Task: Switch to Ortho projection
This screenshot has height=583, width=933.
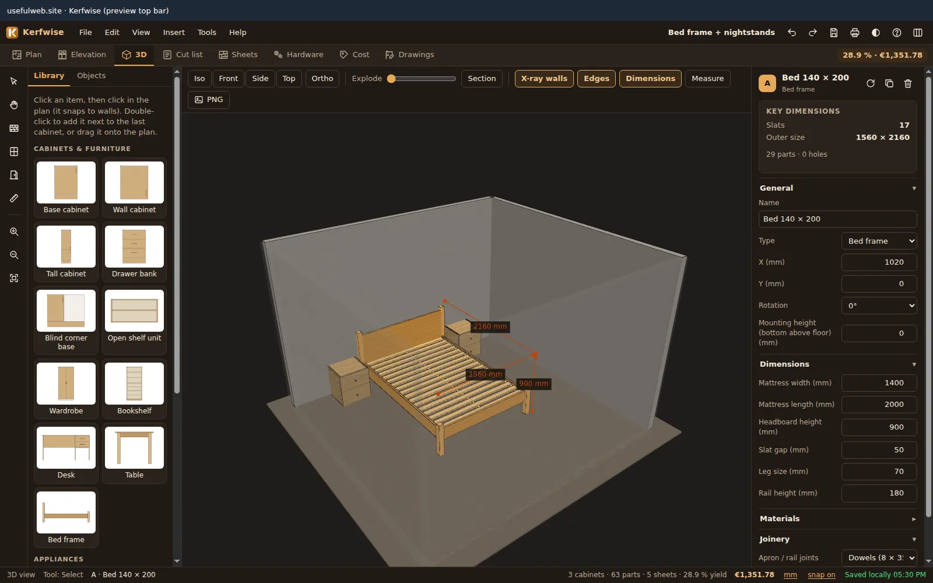Action: pyautogui.click(x=322, y=79)
